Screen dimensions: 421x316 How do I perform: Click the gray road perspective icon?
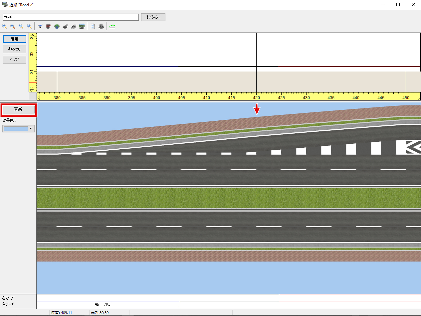click(101, 26)
